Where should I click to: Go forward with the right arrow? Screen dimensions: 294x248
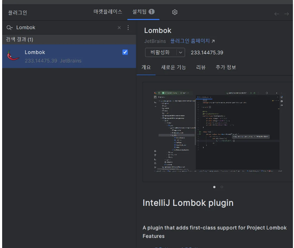click(x=286, y=14)
